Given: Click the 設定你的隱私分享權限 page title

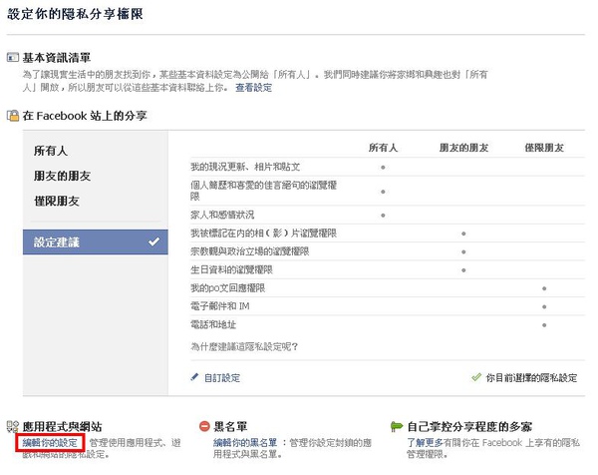Looking at the screenshot, I should pos(75,14).
